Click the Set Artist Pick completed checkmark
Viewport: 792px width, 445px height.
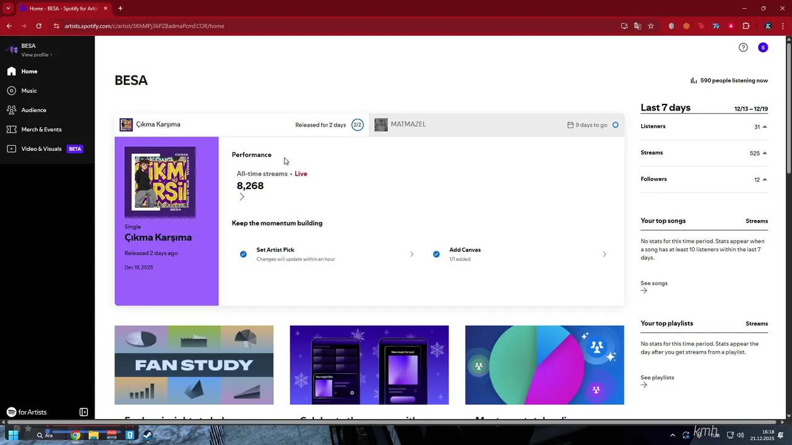[243, 254]
